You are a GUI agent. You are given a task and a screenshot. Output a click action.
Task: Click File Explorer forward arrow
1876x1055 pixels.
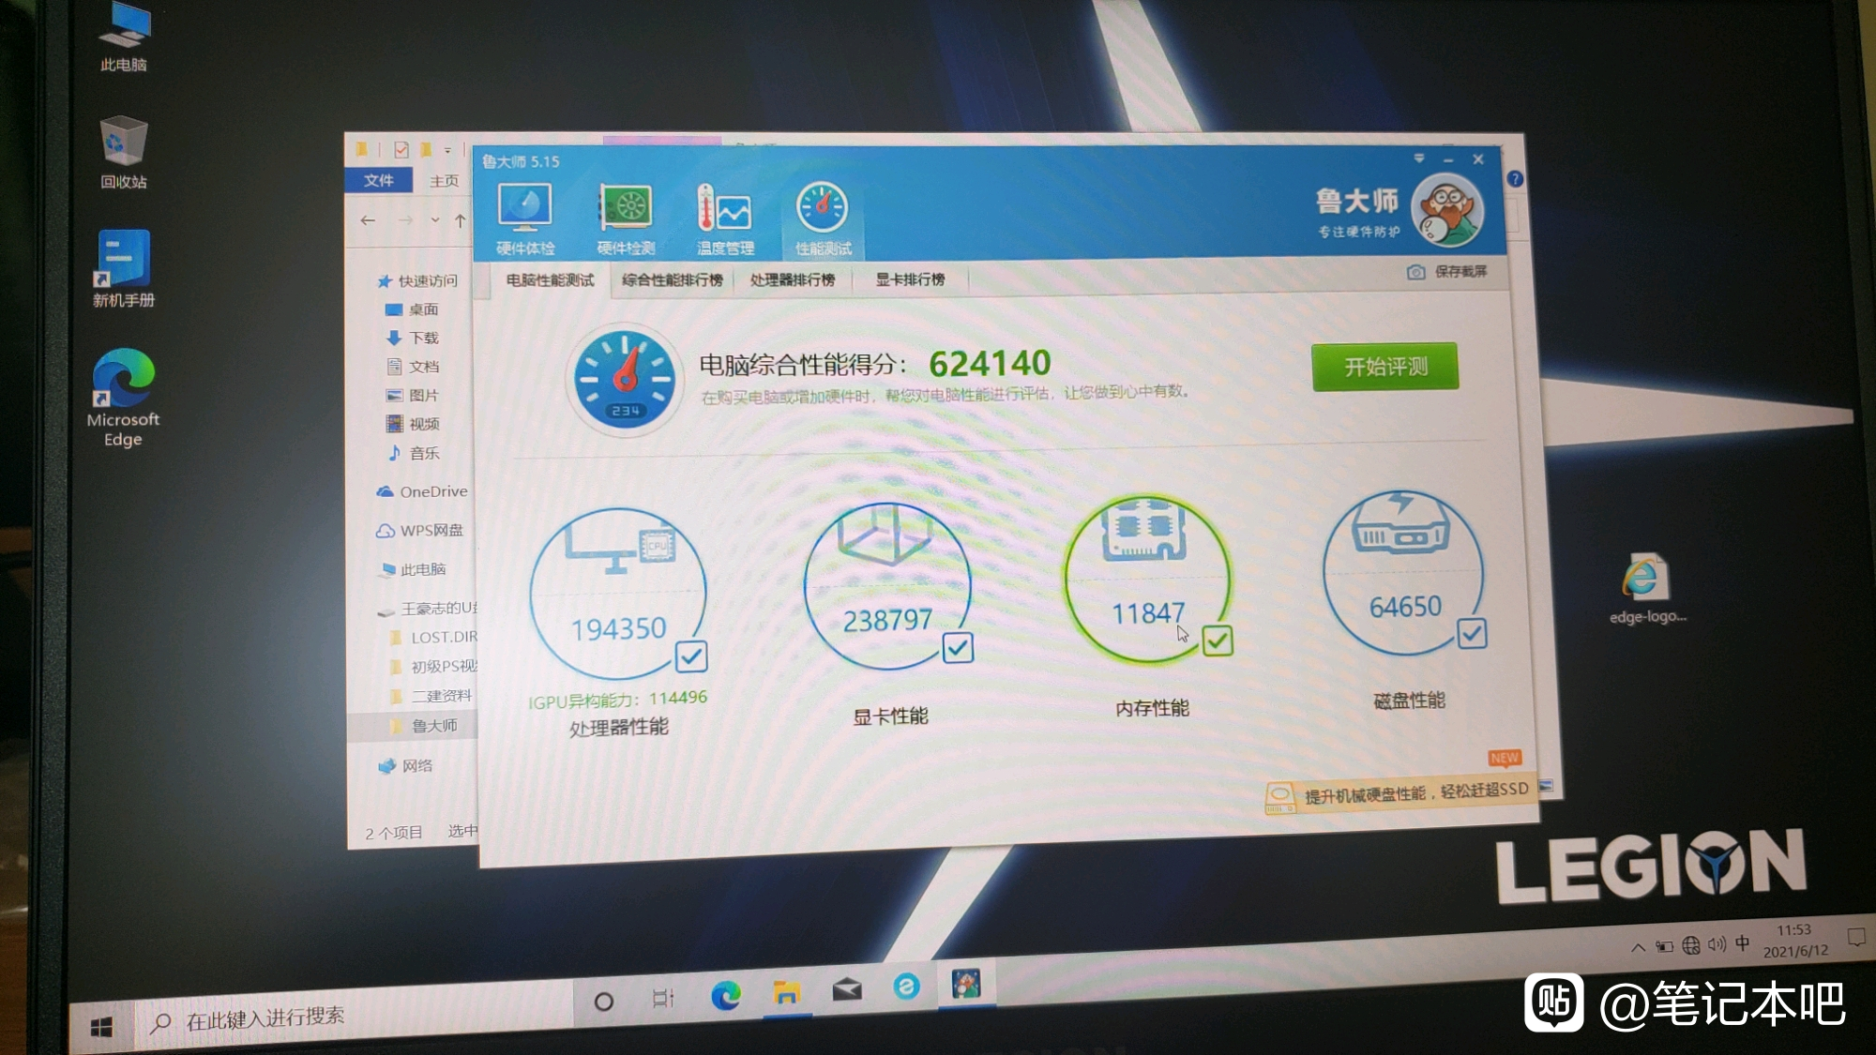click(405, 220)
